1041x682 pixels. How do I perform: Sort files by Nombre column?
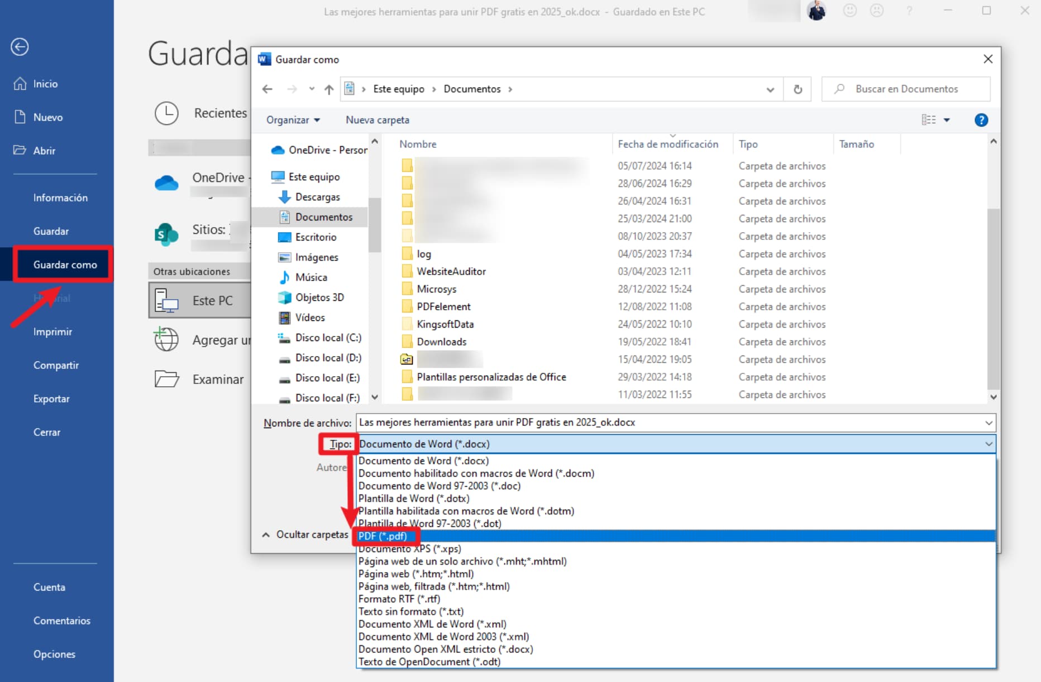coord(418,144)
